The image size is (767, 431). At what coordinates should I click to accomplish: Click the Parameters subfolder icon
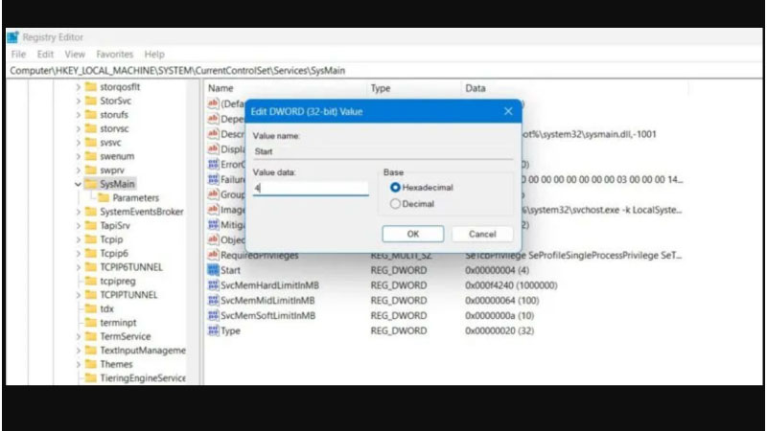pos(104,198)
